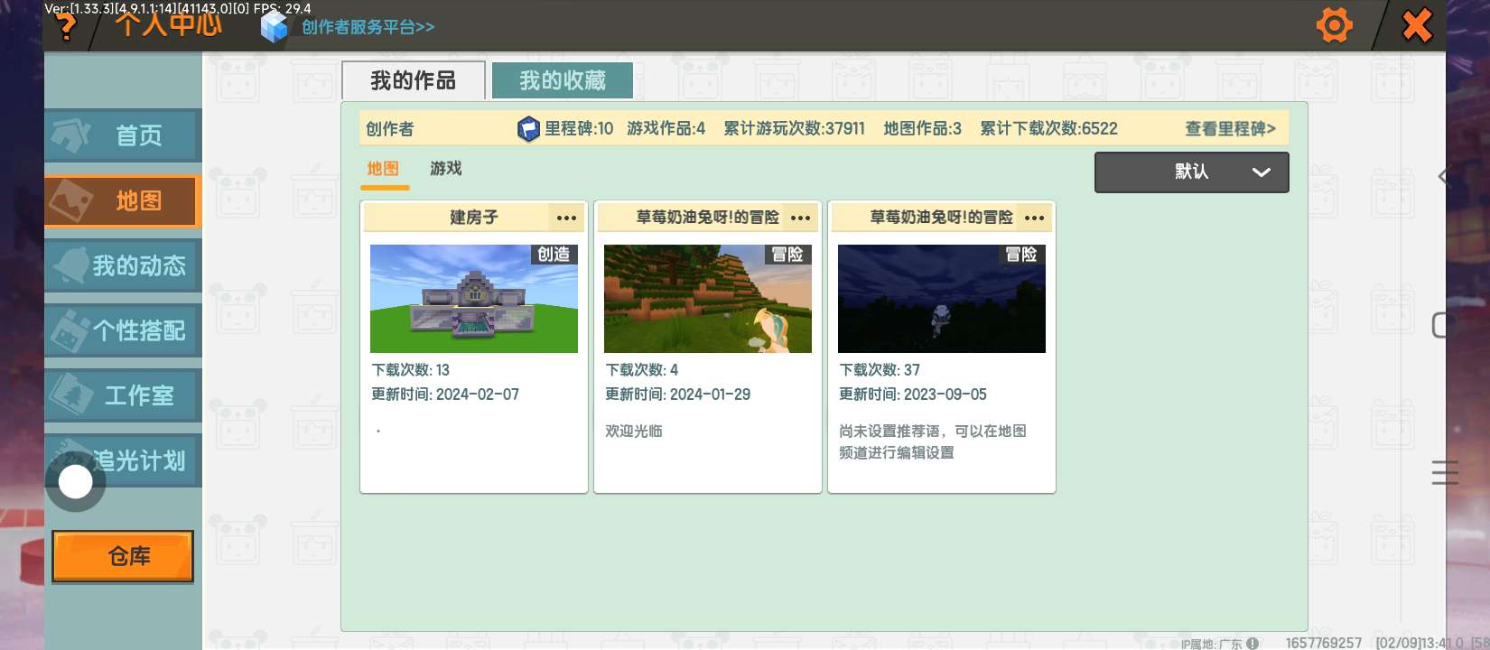Screen dimensions: 1490x650
Task: Tap the square home icon at the right edge
Action: click(x=1445, y=325)
